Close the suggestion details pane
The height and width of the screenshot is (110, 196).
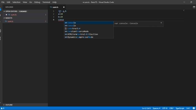[x=161, y=23]
